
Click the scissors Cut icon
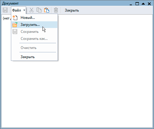tap(32, 10)
